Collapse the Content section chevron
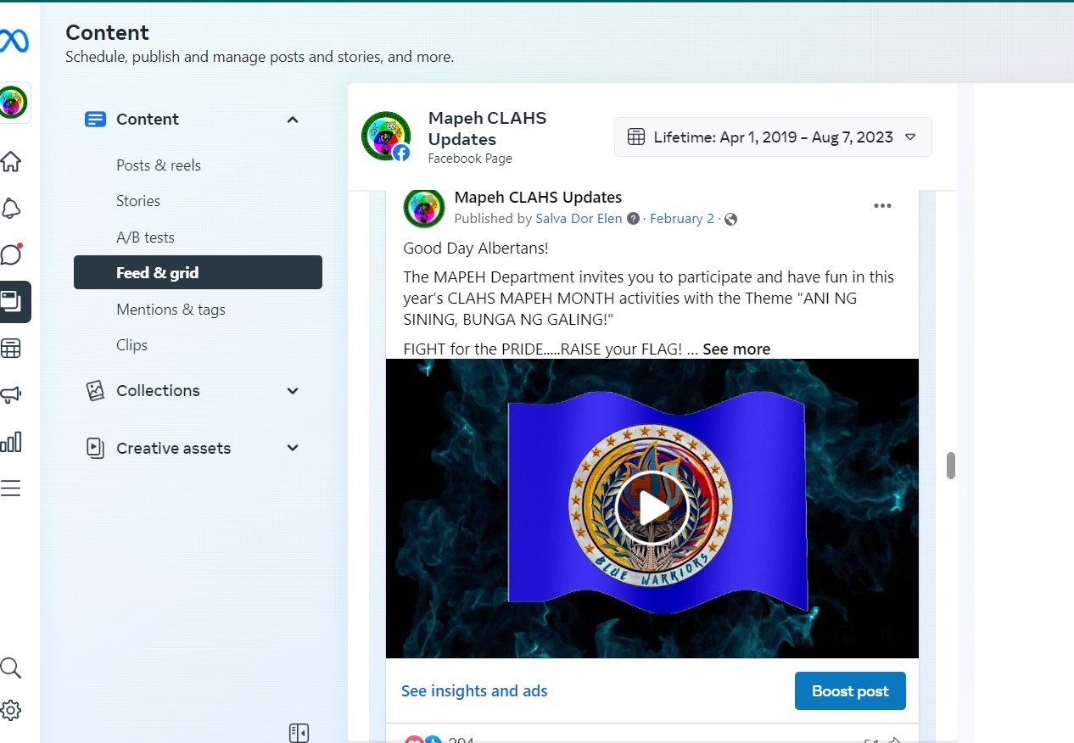This screenshot has width=1074, height=743. pyautogui.click(x=293, y=120)
